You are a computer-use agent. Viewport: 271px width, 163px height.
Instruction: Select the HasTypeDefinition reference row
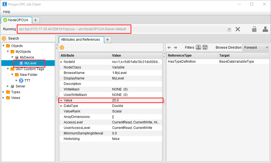[x=218, y=62]
